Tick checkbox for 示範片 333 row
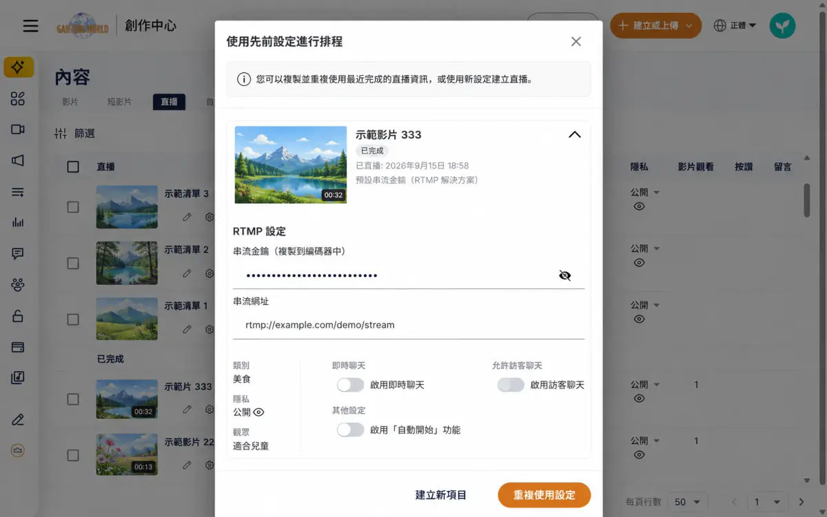This screenshot has height=517, width=827. [73, 399]
